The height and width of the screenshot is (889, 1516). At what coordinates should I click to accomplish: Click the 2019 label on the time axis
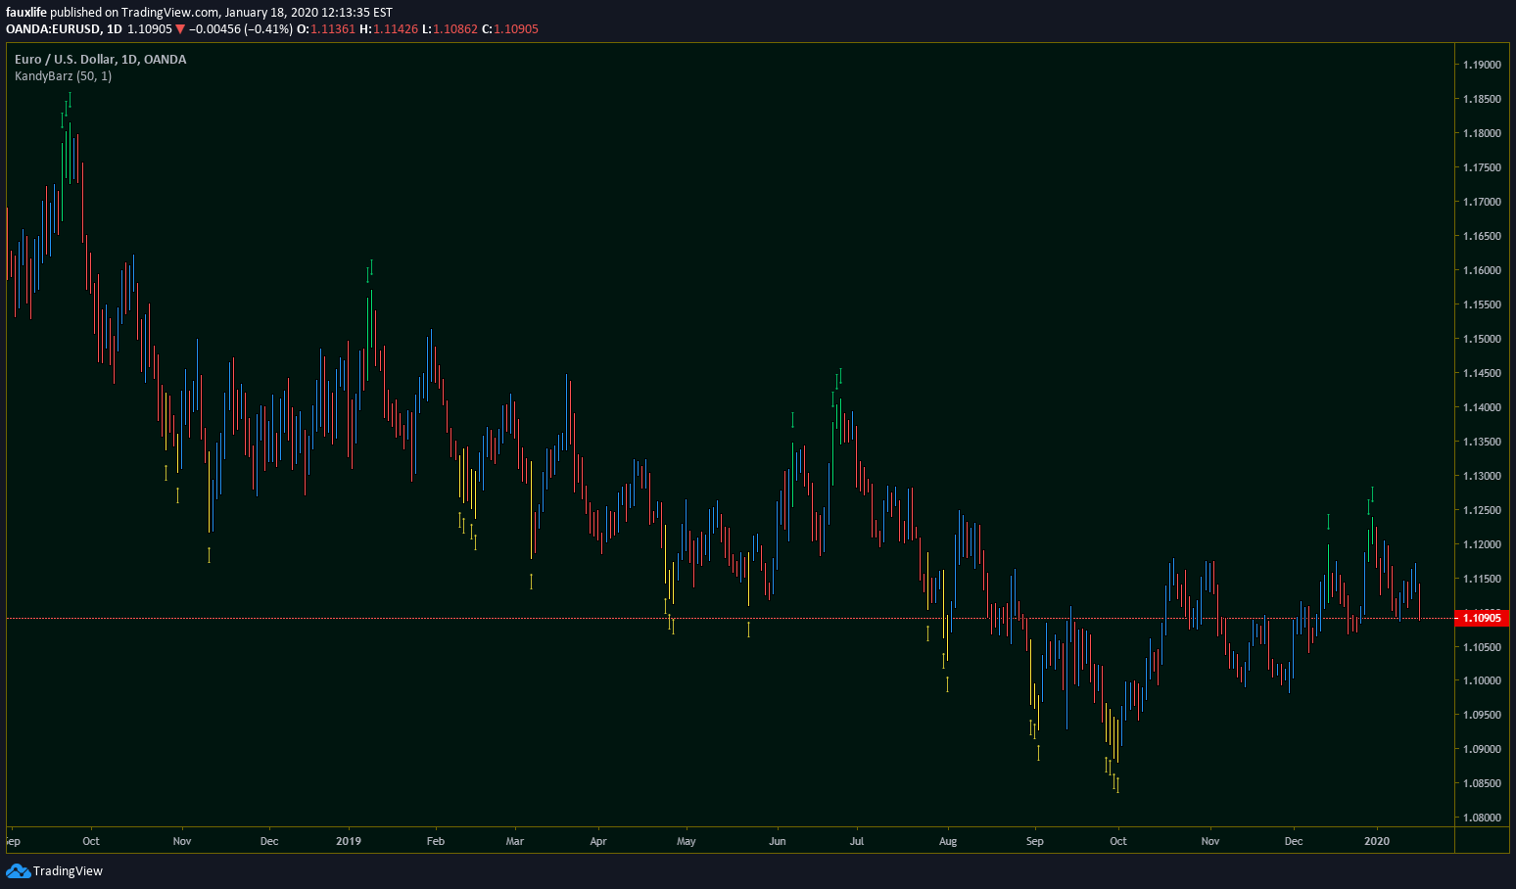coord(349,841)
